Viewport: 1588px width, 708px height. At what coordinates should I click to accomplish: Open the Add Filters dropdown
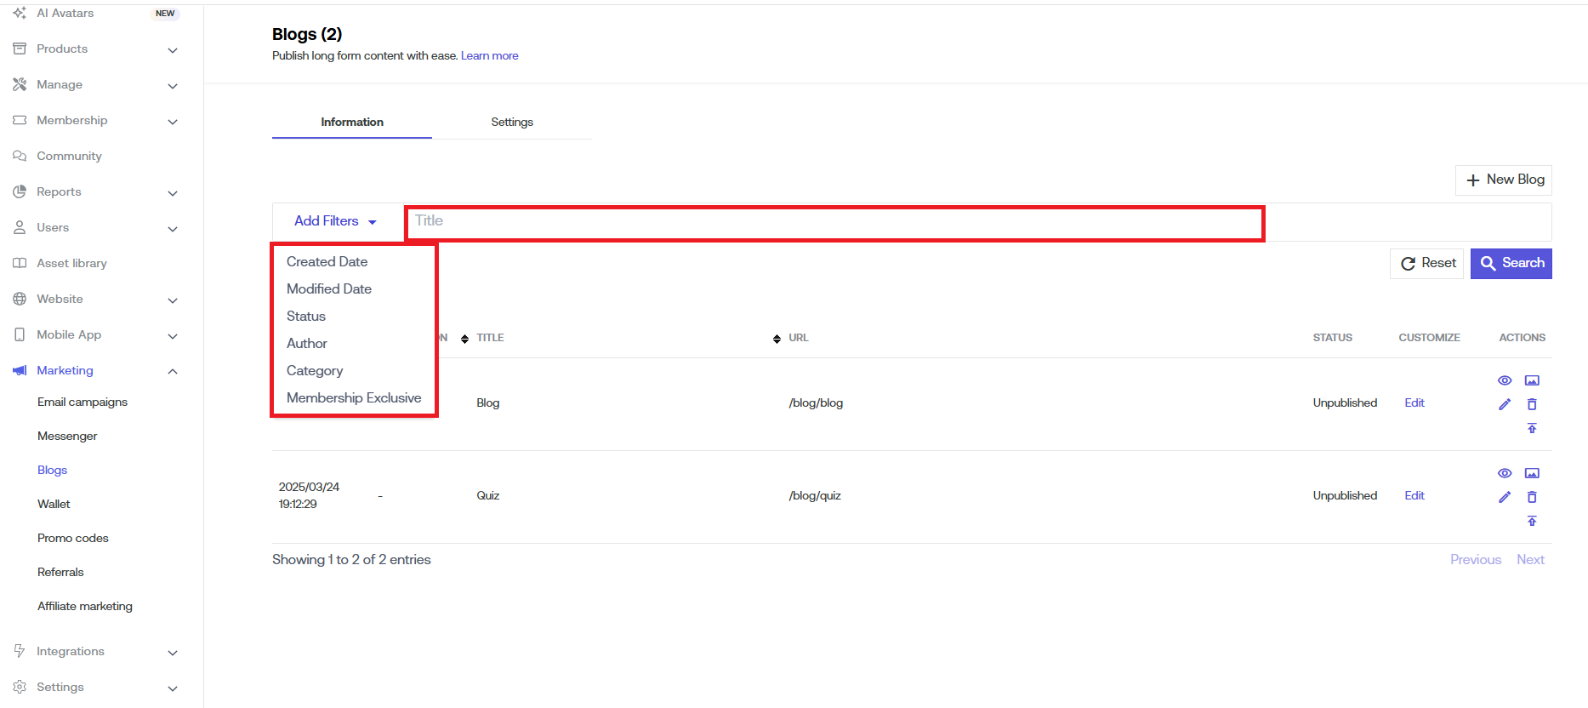[x=335, y=221]
